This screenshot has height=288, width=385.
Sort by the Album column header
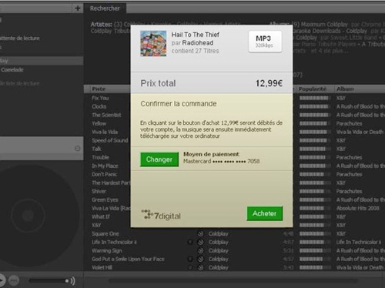[345, 89]
